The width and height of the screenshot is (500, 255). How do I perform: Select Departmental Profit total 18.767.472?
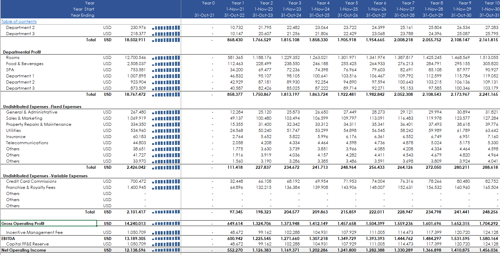(136, 94)
